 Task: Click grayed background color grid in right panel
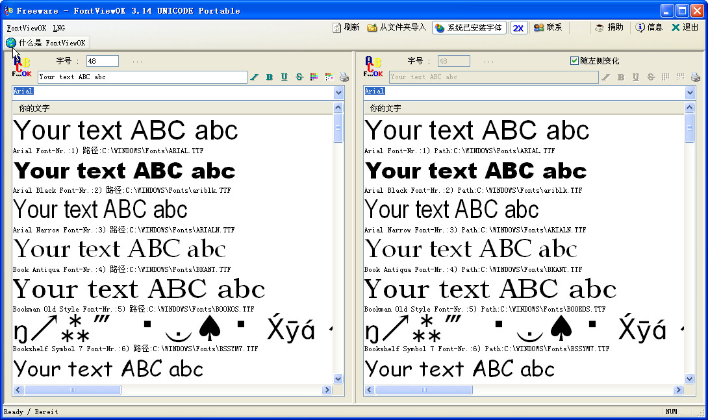point(681,77)
